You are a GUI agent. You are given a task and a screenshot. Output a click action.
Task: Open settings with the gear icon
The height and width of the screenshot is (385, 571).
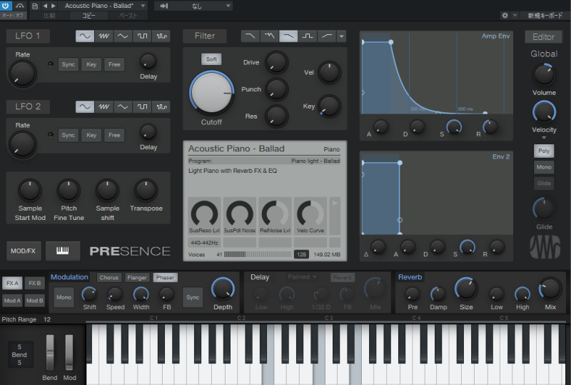pos(505,14)
